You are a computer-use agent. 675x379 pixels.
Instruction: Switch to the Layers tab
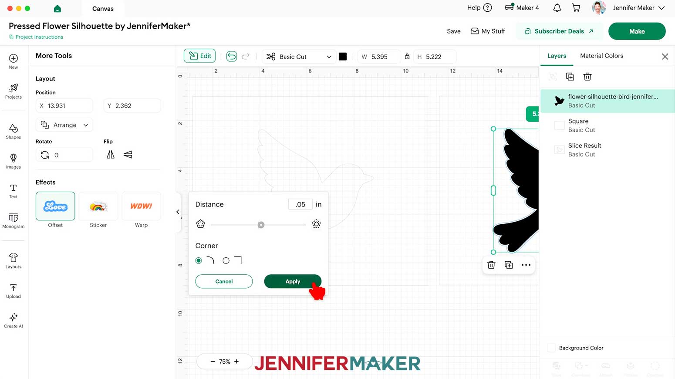tap(557, 56)
